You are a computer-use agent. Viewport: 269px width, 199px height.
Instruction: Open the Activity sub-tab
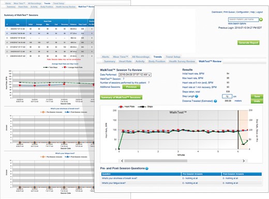[x=140, y=62]
